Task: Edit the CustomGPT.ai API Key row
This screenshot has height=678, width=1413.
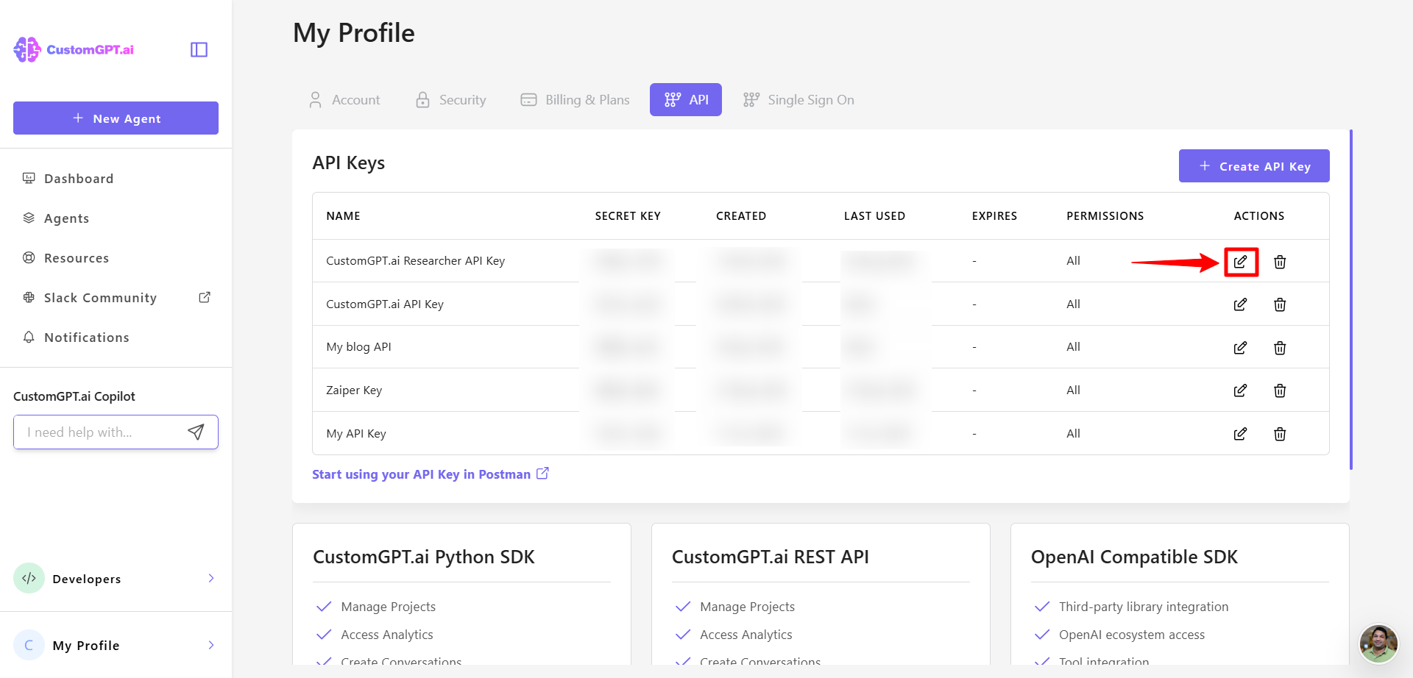Action: coord(1240,304)
